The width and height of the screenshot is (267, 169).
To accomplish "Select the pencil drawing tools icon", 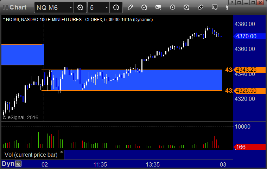I will 130,7.
